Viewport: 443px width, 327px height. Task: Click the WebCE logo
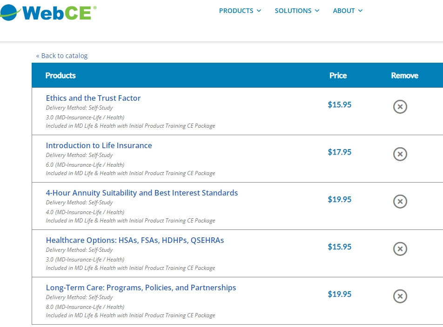49,12
